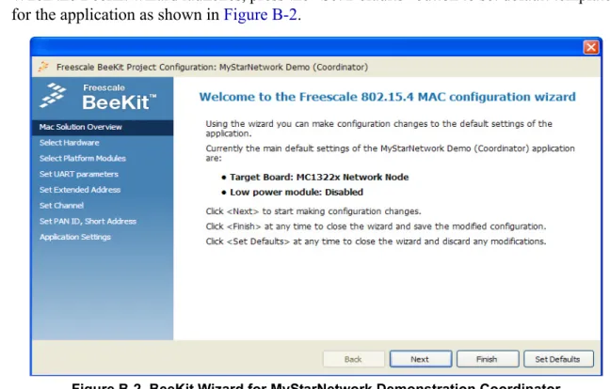Viewport: 610px width, 389px height.
Task: Click the 'Using the wizard you can make' paragraph
Action: pos(379,129)
